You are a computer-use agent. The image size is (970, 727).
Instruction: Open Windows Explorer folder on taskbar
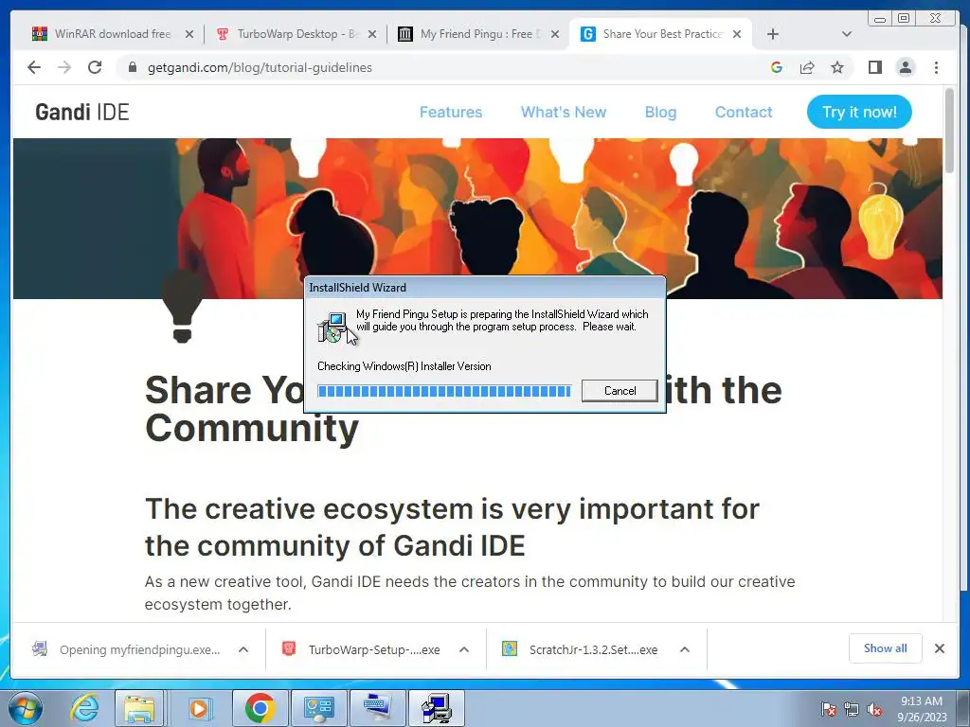point(139,708)
